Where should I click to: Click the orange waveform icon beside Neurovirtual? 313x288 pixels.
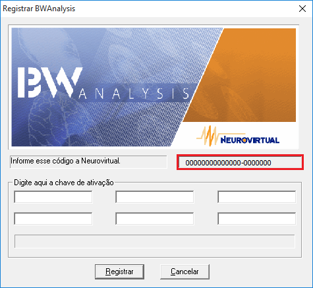(208, 136)
